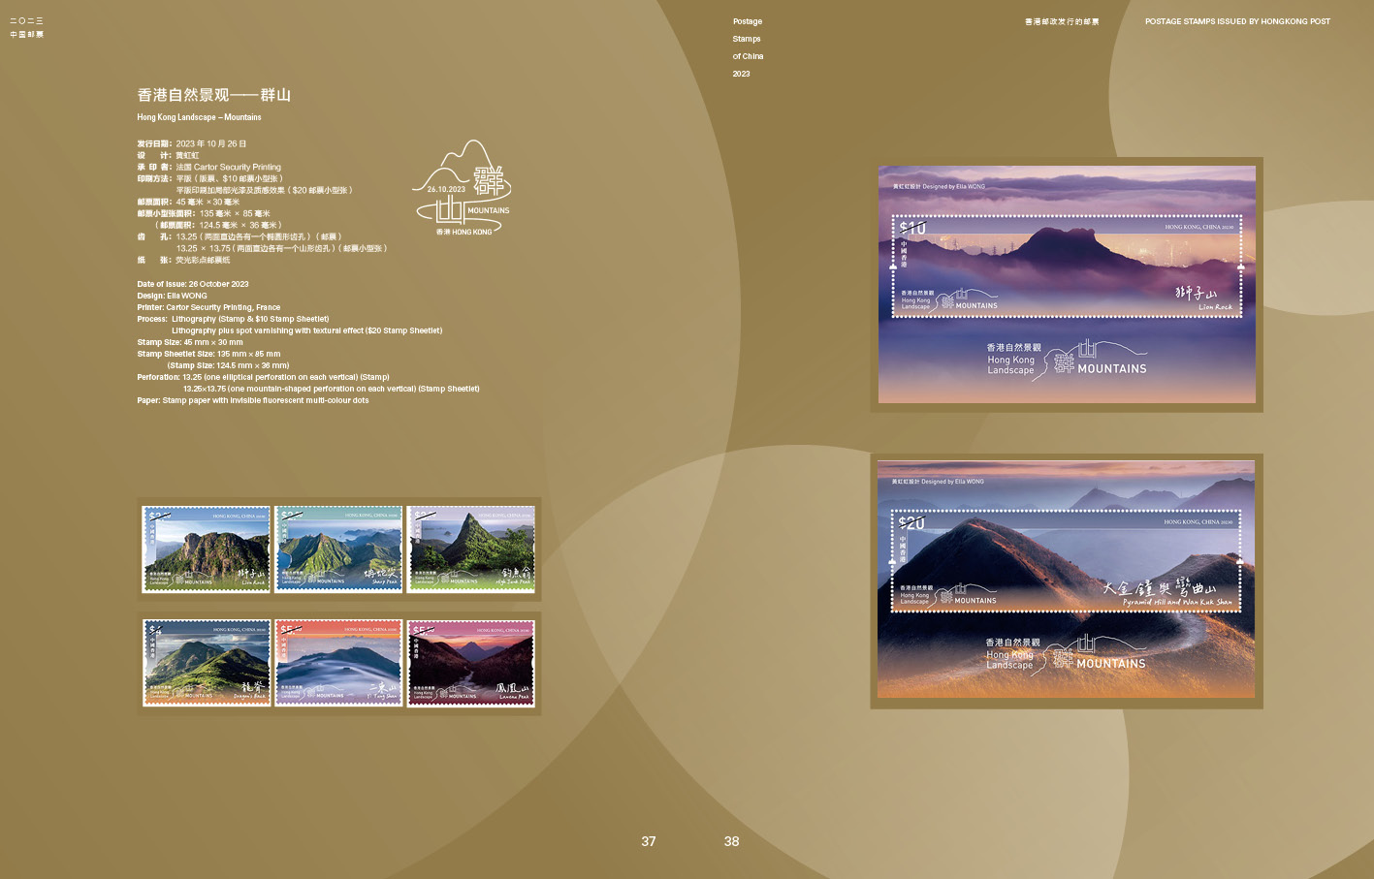Click the Mountains logo below the $10 sheetlet stamp

[1067, 360]
